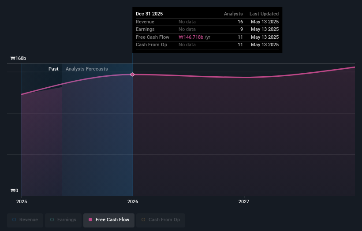Click the 2026 x-axis label
The width and height of the screenshot is (362, 231).
tap(133, 201)
